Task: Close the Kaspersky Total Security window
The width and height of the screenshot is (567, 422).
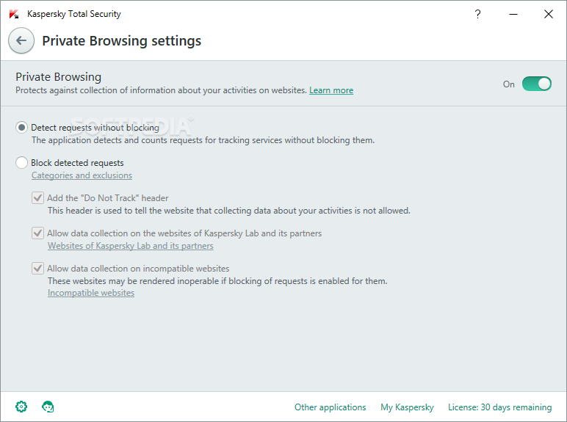Action: 548,14
